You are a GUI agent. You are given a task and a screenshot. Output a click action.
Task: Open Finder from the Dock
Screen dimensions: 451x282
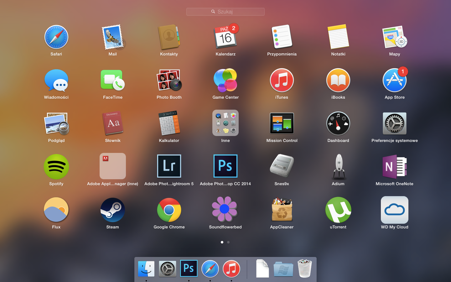click(146, 269)
